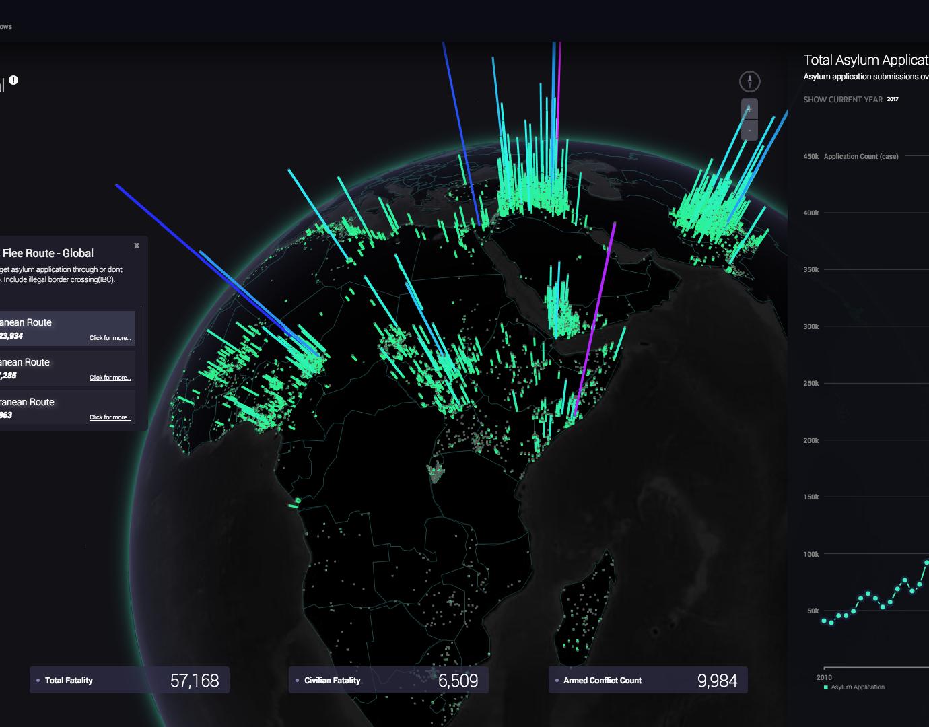Select the Total Fatality stat card

(x=129, y=680)
